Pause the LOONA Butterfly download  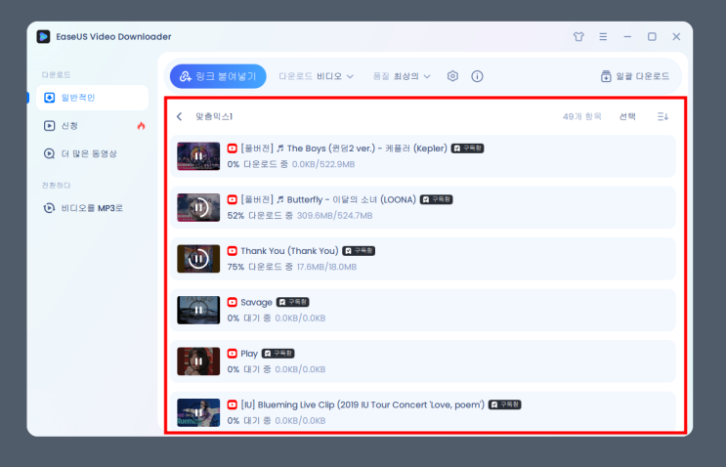(x=198, y=208)
